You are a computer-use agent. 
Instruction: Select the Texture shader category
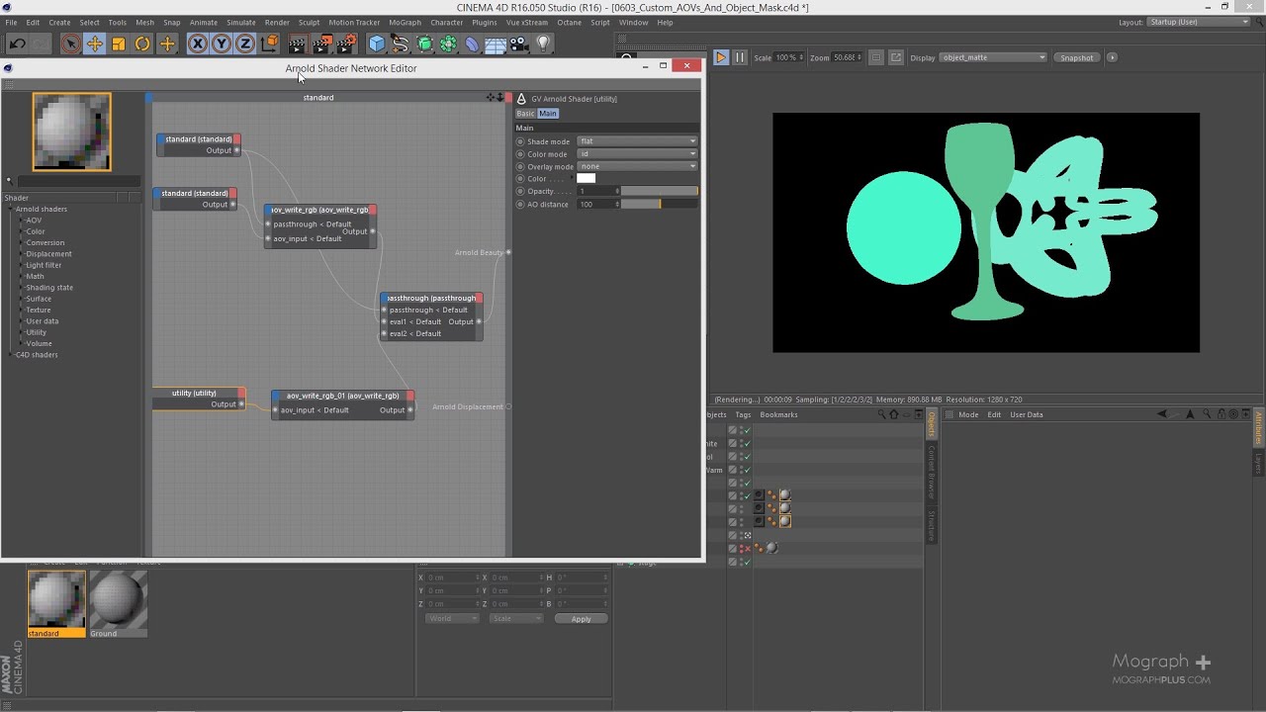point(38,310)
